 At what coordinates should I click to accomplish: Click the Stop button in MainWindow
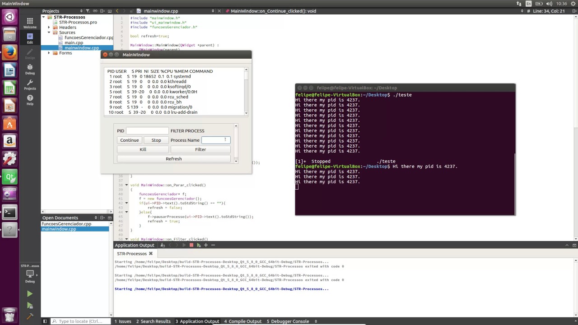pos(156,140)
